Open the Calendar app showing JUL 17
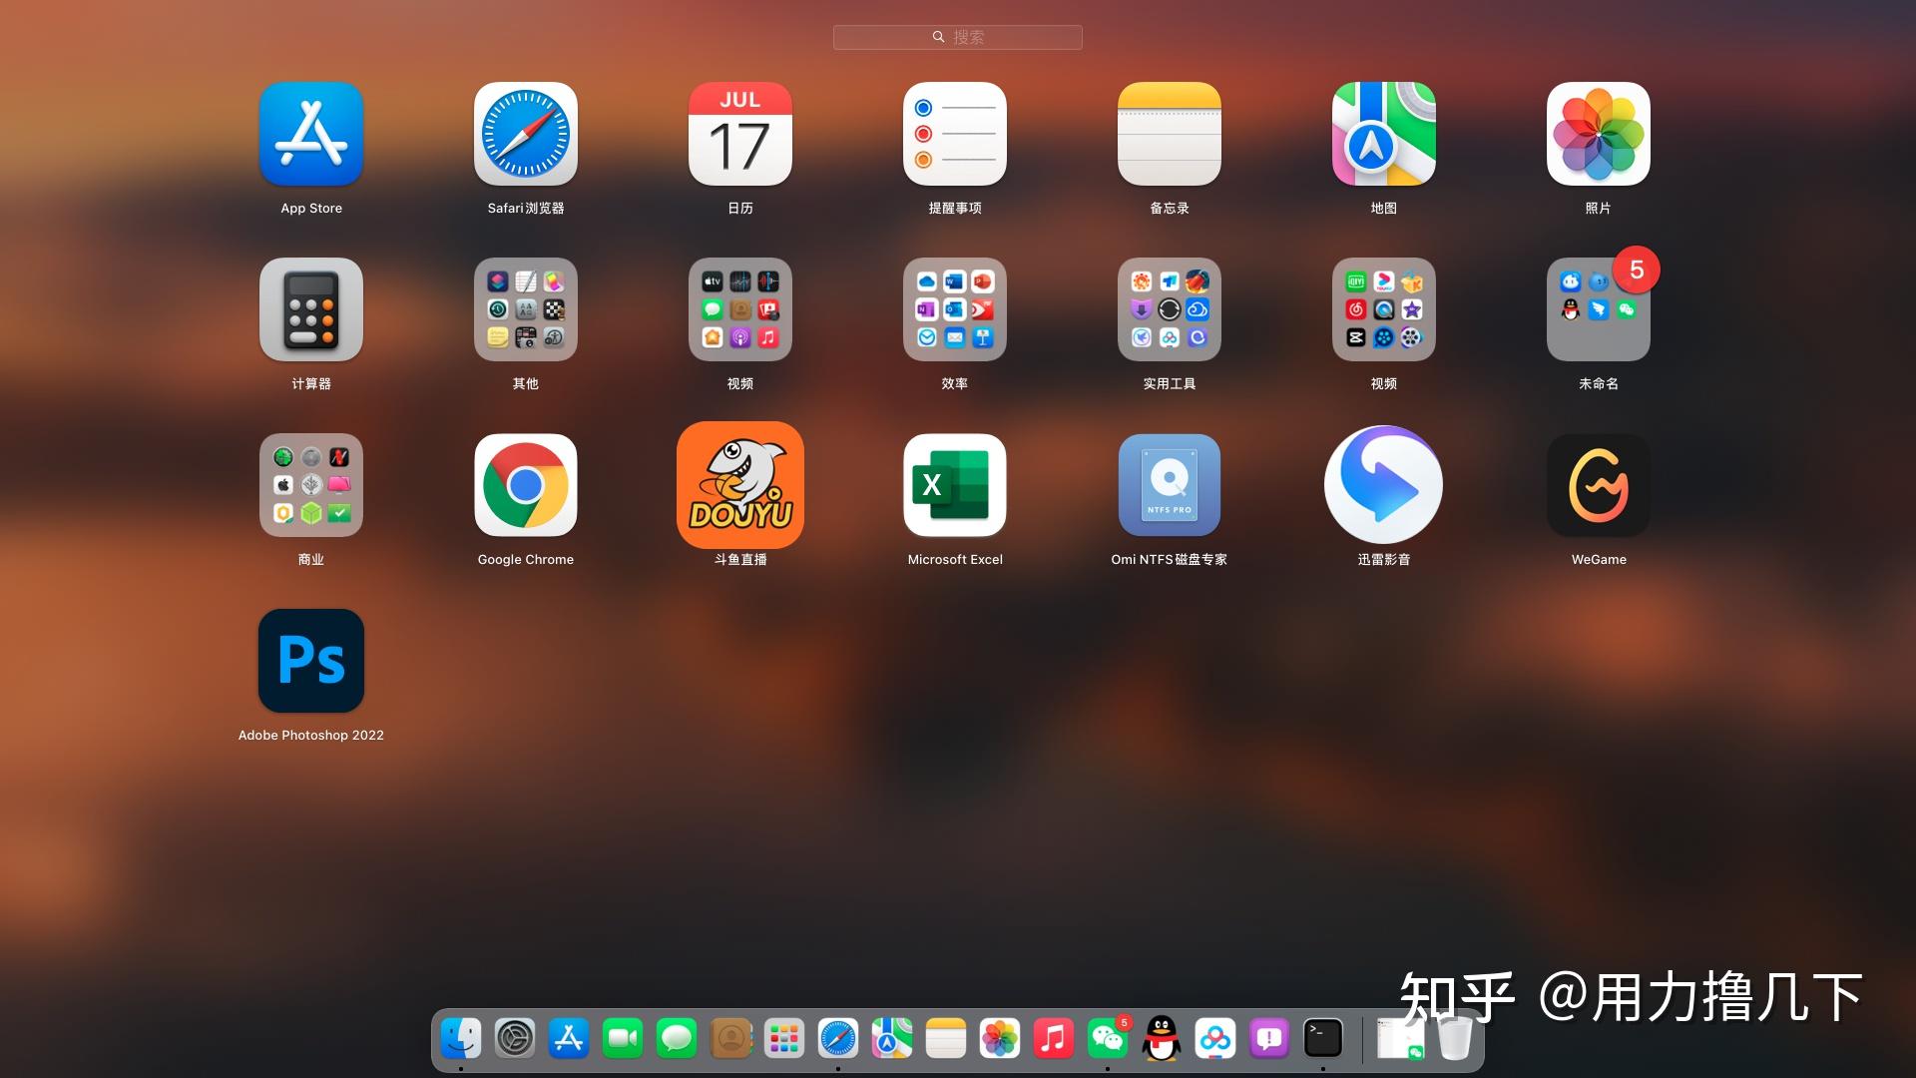The height and width of the screenshot is (1078, 1916). [739, 134]
